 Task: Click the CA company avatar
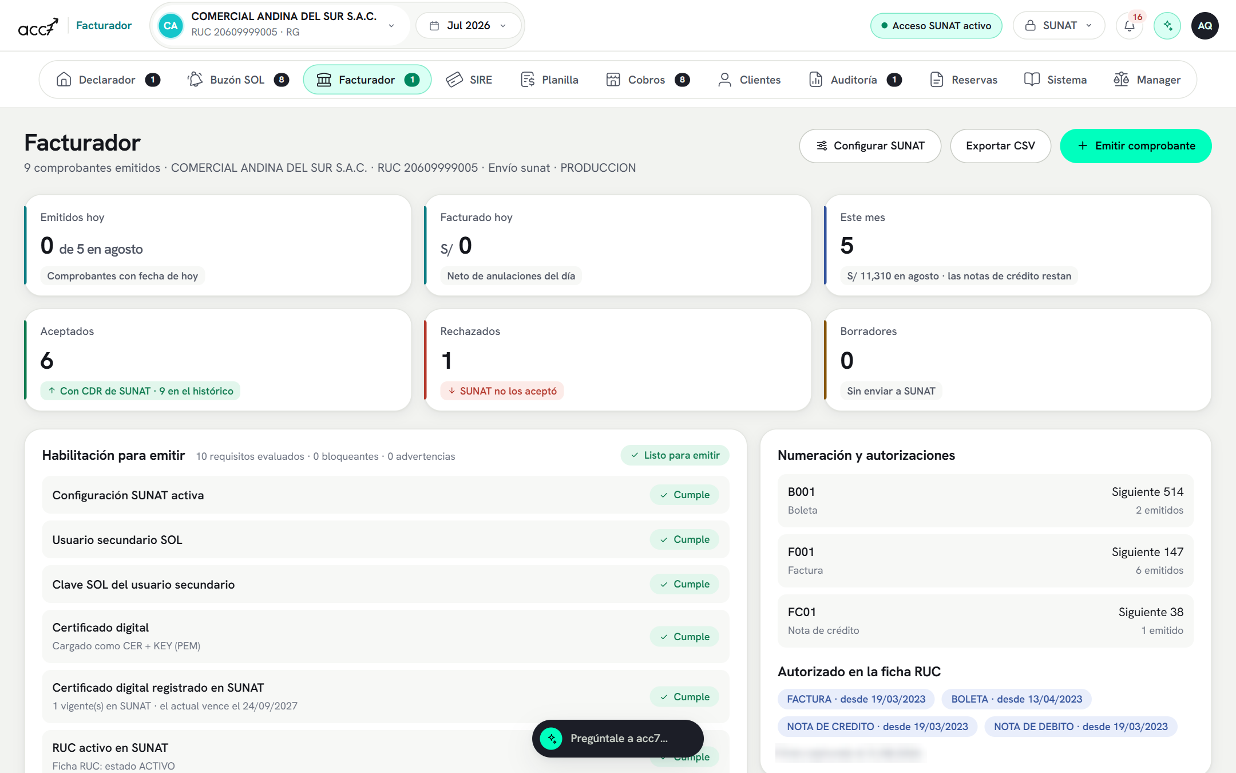pos(171,26)
